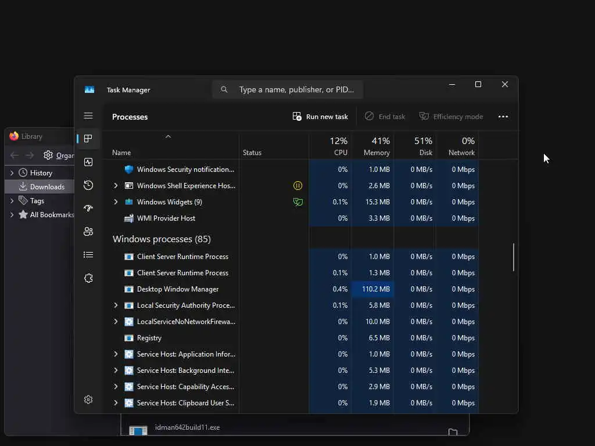595x446 pixels.
Task: Click the Task Manager app icon in title bar
Action: point(89,89)
